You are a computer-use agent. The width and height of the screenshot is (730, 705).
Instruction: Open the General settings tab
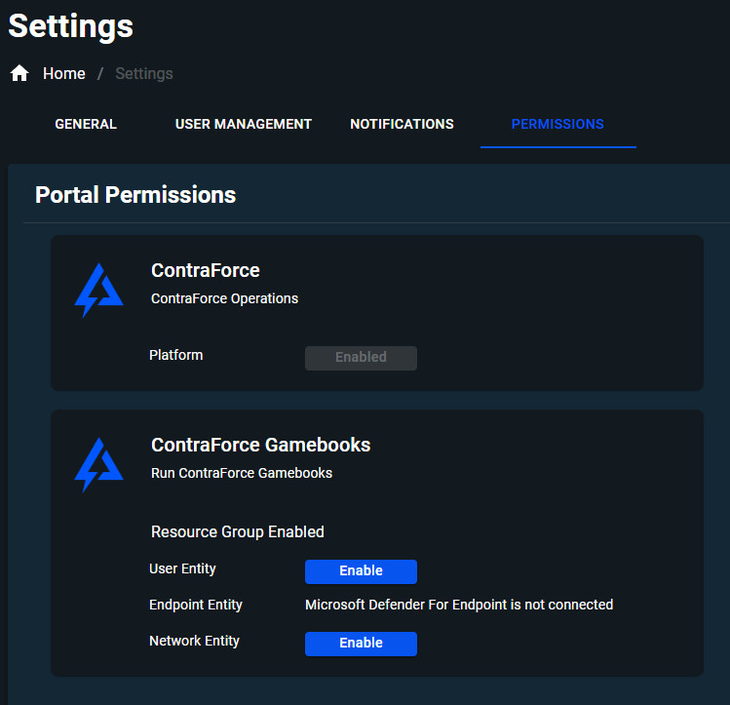coord(86,124)
